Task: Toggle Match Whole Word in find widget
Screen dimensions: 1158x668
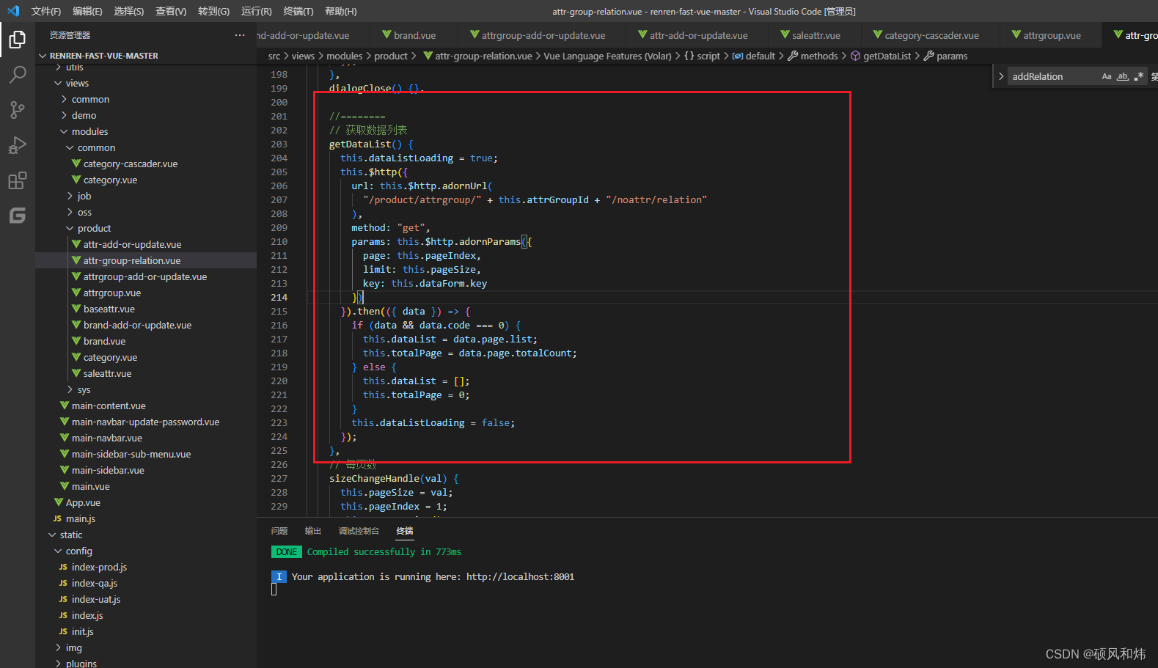Action: pyautogui.click(x=1123, y=76)
